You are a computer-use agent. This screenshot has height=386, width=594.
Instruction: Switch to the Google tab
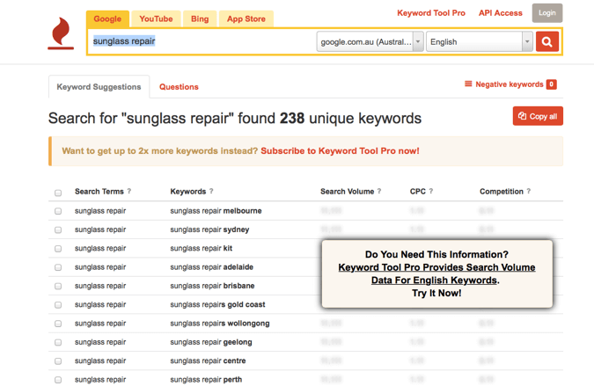tap(107, 19)
